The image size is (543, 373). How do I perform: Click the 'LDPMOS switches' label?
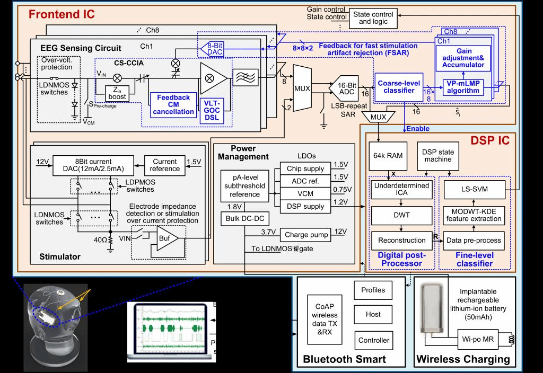click(140, 186)
